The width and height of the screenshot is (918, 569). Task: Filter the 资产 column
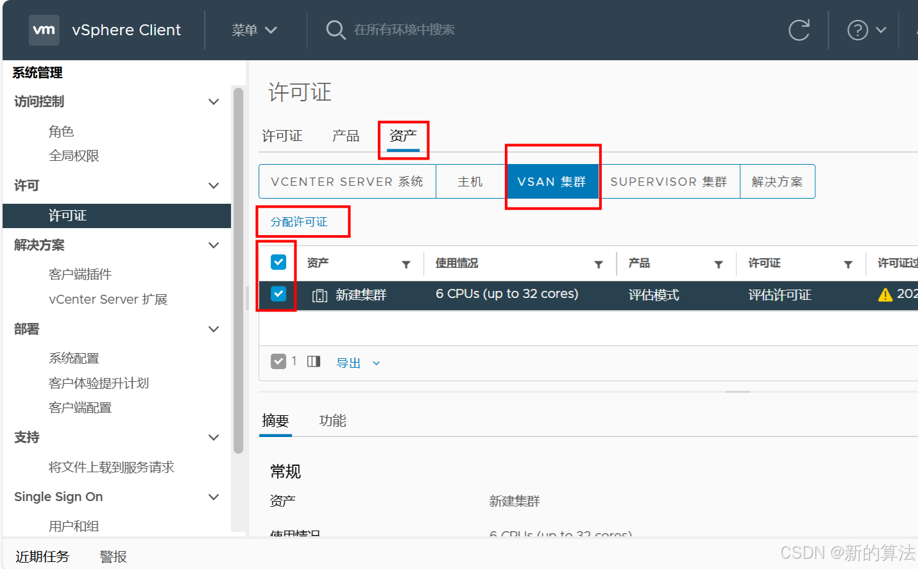tap(406, 265)
